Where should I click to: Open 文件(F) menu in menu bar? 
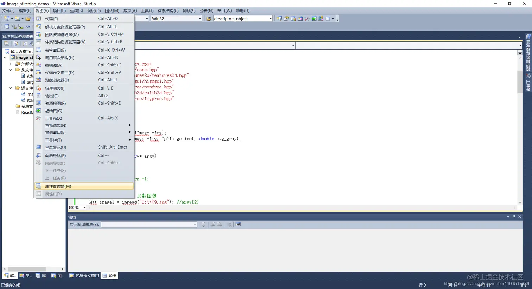point(8,11)
